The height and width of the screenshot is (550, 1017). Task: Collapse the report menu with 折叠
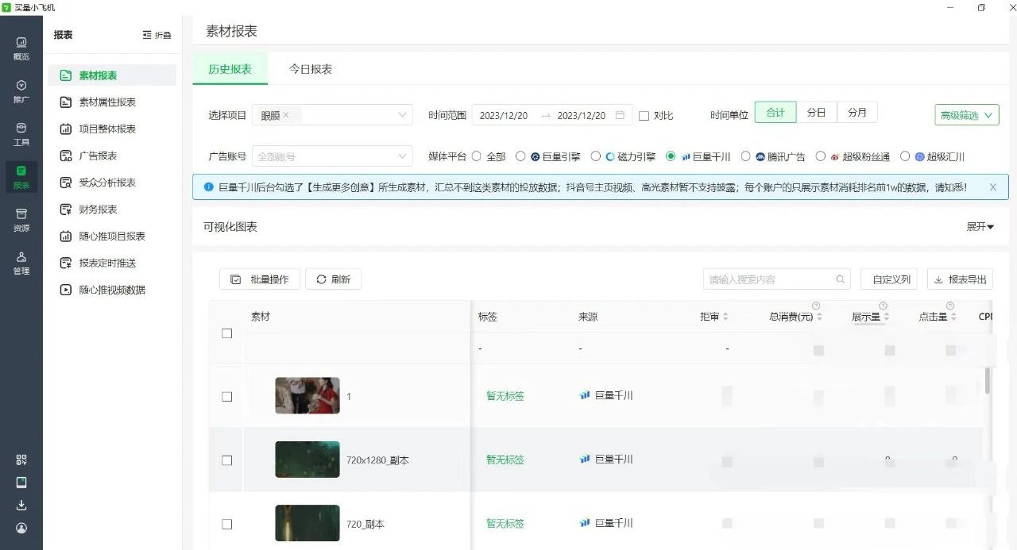(x=157, y=35)
